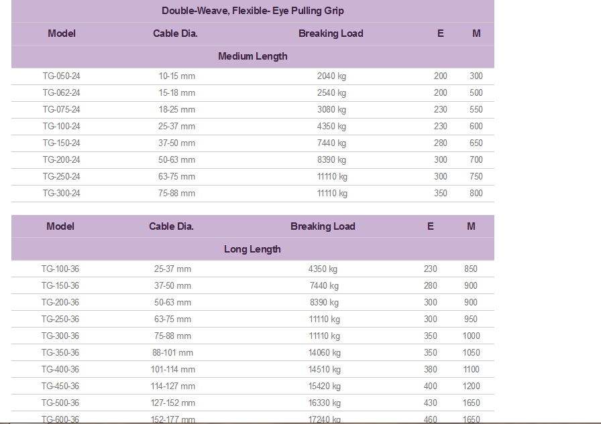Click the E column header above Medium Length

[x=441, y=33]
